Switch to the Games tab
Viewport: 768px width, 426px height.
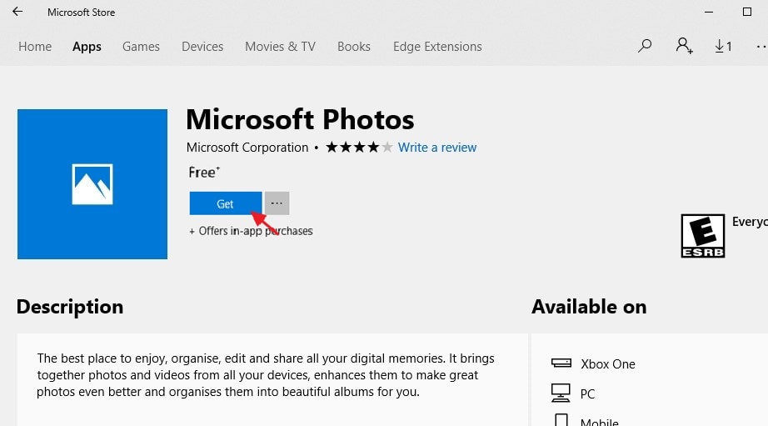click(x=141, y=47)
